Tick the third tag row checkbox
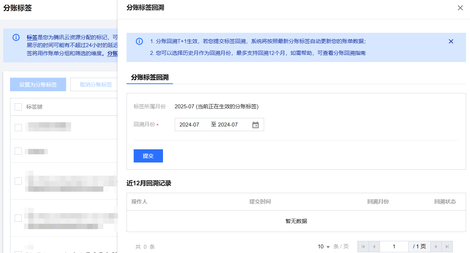This screenshot has height=253, width=470. pos(18,181)
